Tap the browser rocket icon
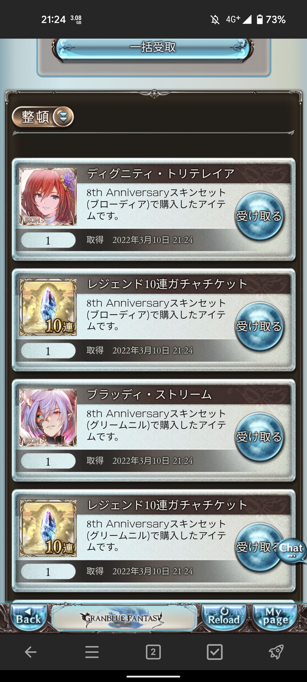Viewport: 307px width, 682px height. (x=276, y=652)
